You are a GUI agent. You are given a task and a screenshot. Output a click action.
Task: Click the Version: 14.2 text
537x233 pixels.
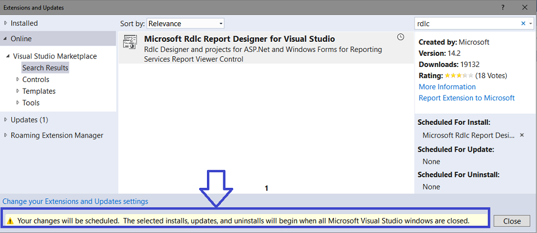pos(439,53)
